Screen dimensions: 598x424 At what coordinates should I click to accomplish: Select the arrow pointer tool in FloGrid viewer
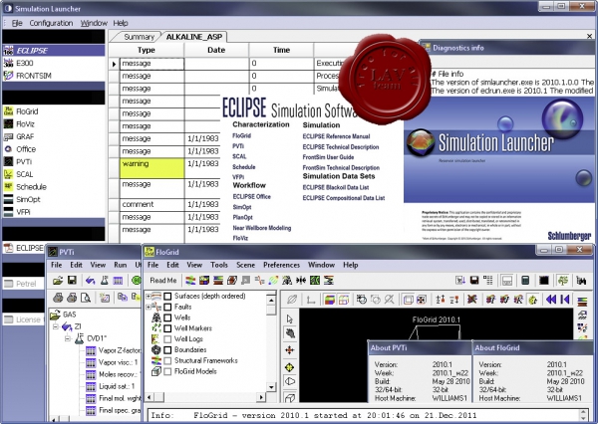pos(290,318)
